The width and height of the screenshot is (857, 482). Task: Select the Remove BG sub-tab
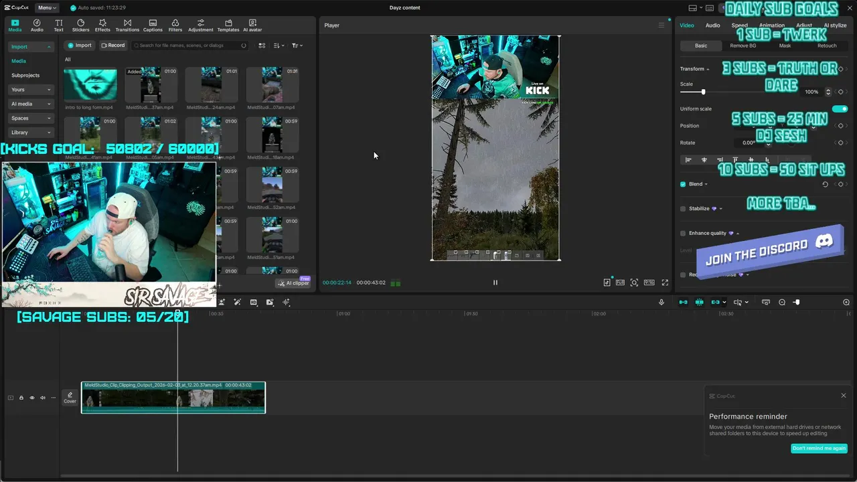[743, 46]
